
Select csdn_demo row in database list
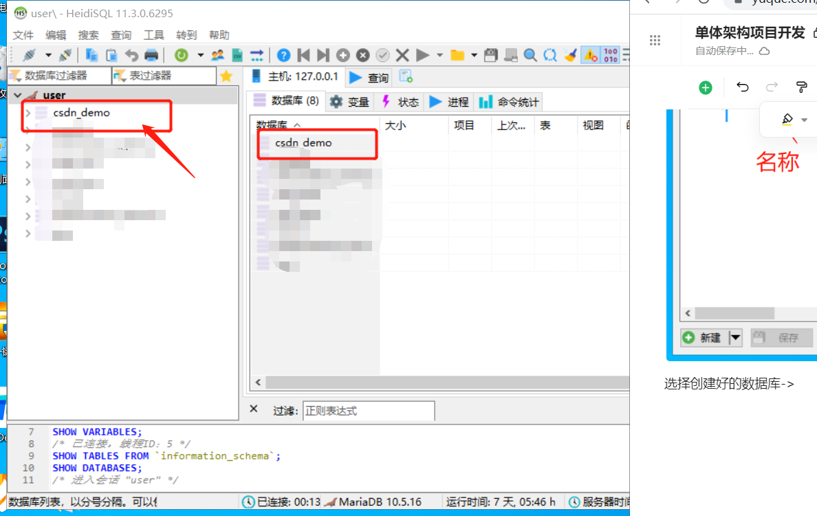click(x=303, y=143)
